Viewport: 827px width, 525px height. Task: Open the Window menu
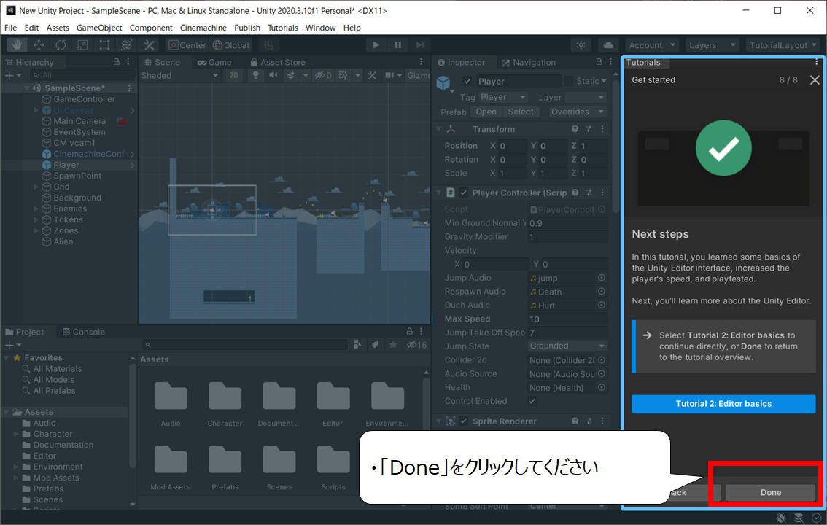pyautogui.click(x=320, y=28)
